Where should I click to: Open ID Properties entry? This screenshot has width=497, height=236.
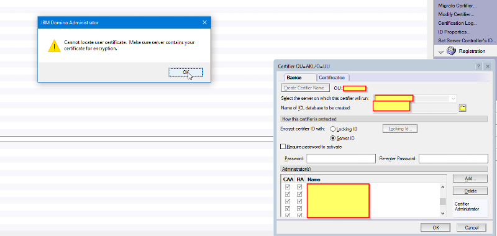pyautogui.click(x=454, y=32)
